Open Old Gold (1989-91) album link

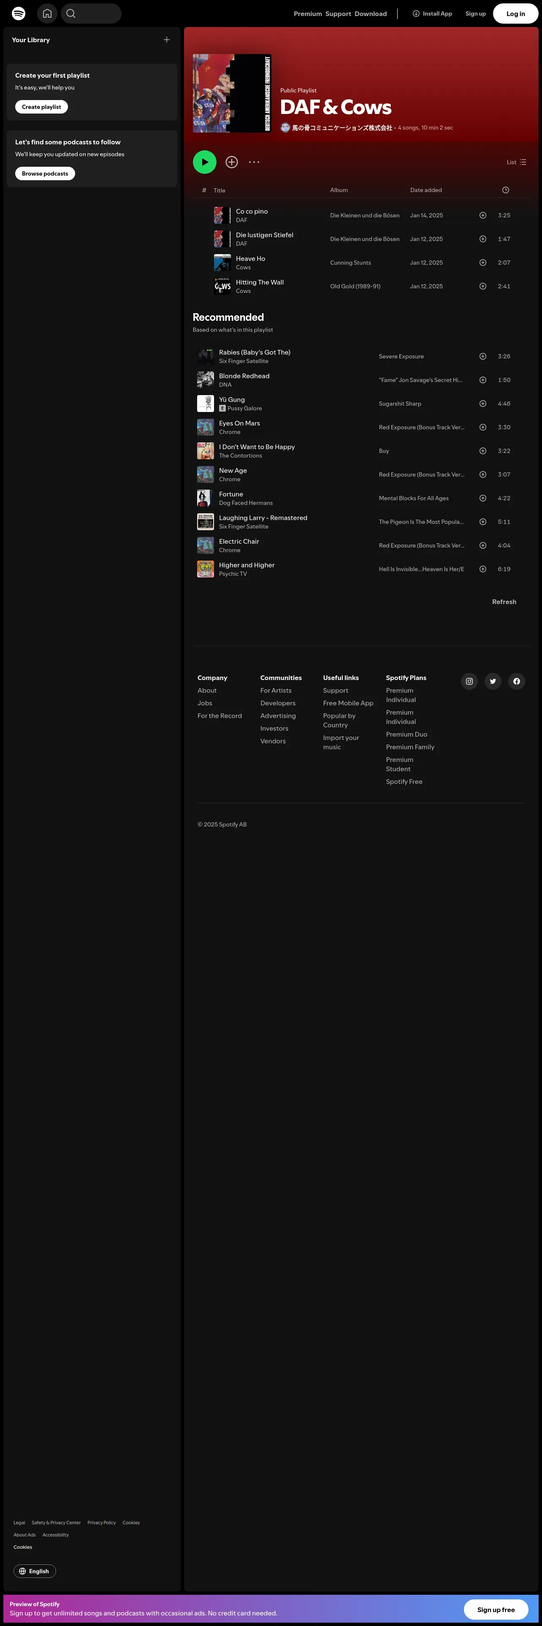click(355, 287)
